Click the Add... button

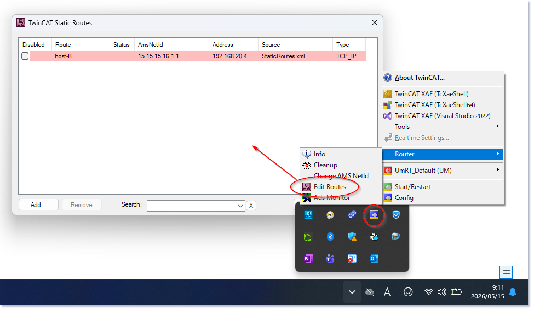(38, 205)
